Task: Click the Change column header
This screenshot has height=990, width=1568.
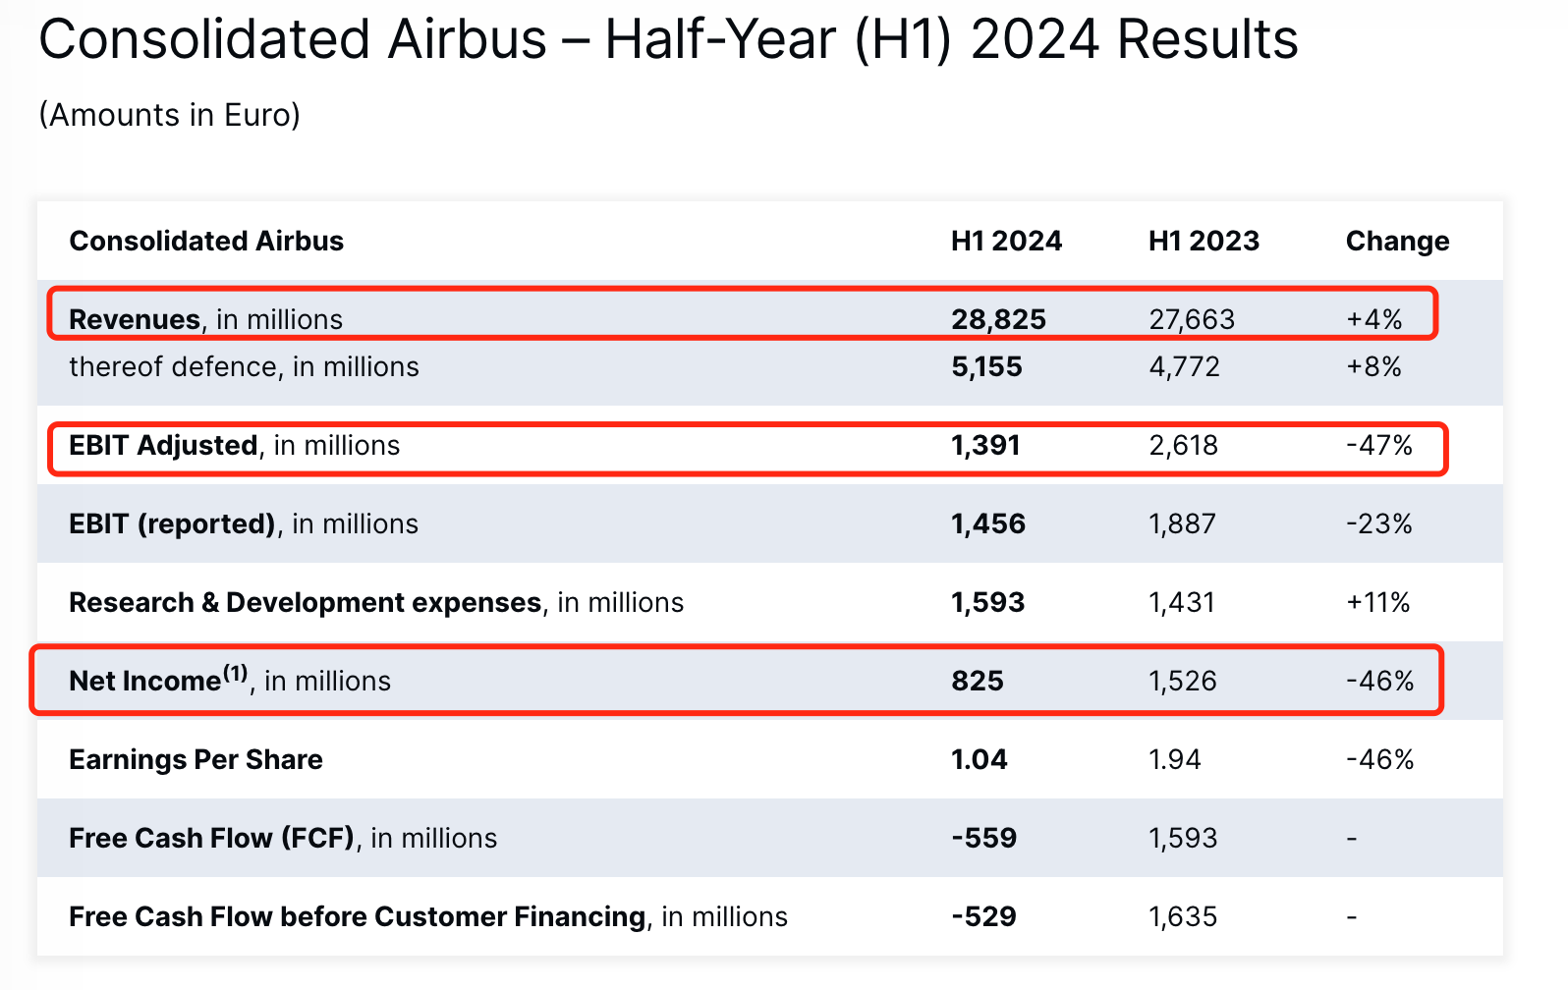Action: point(1397,242)
